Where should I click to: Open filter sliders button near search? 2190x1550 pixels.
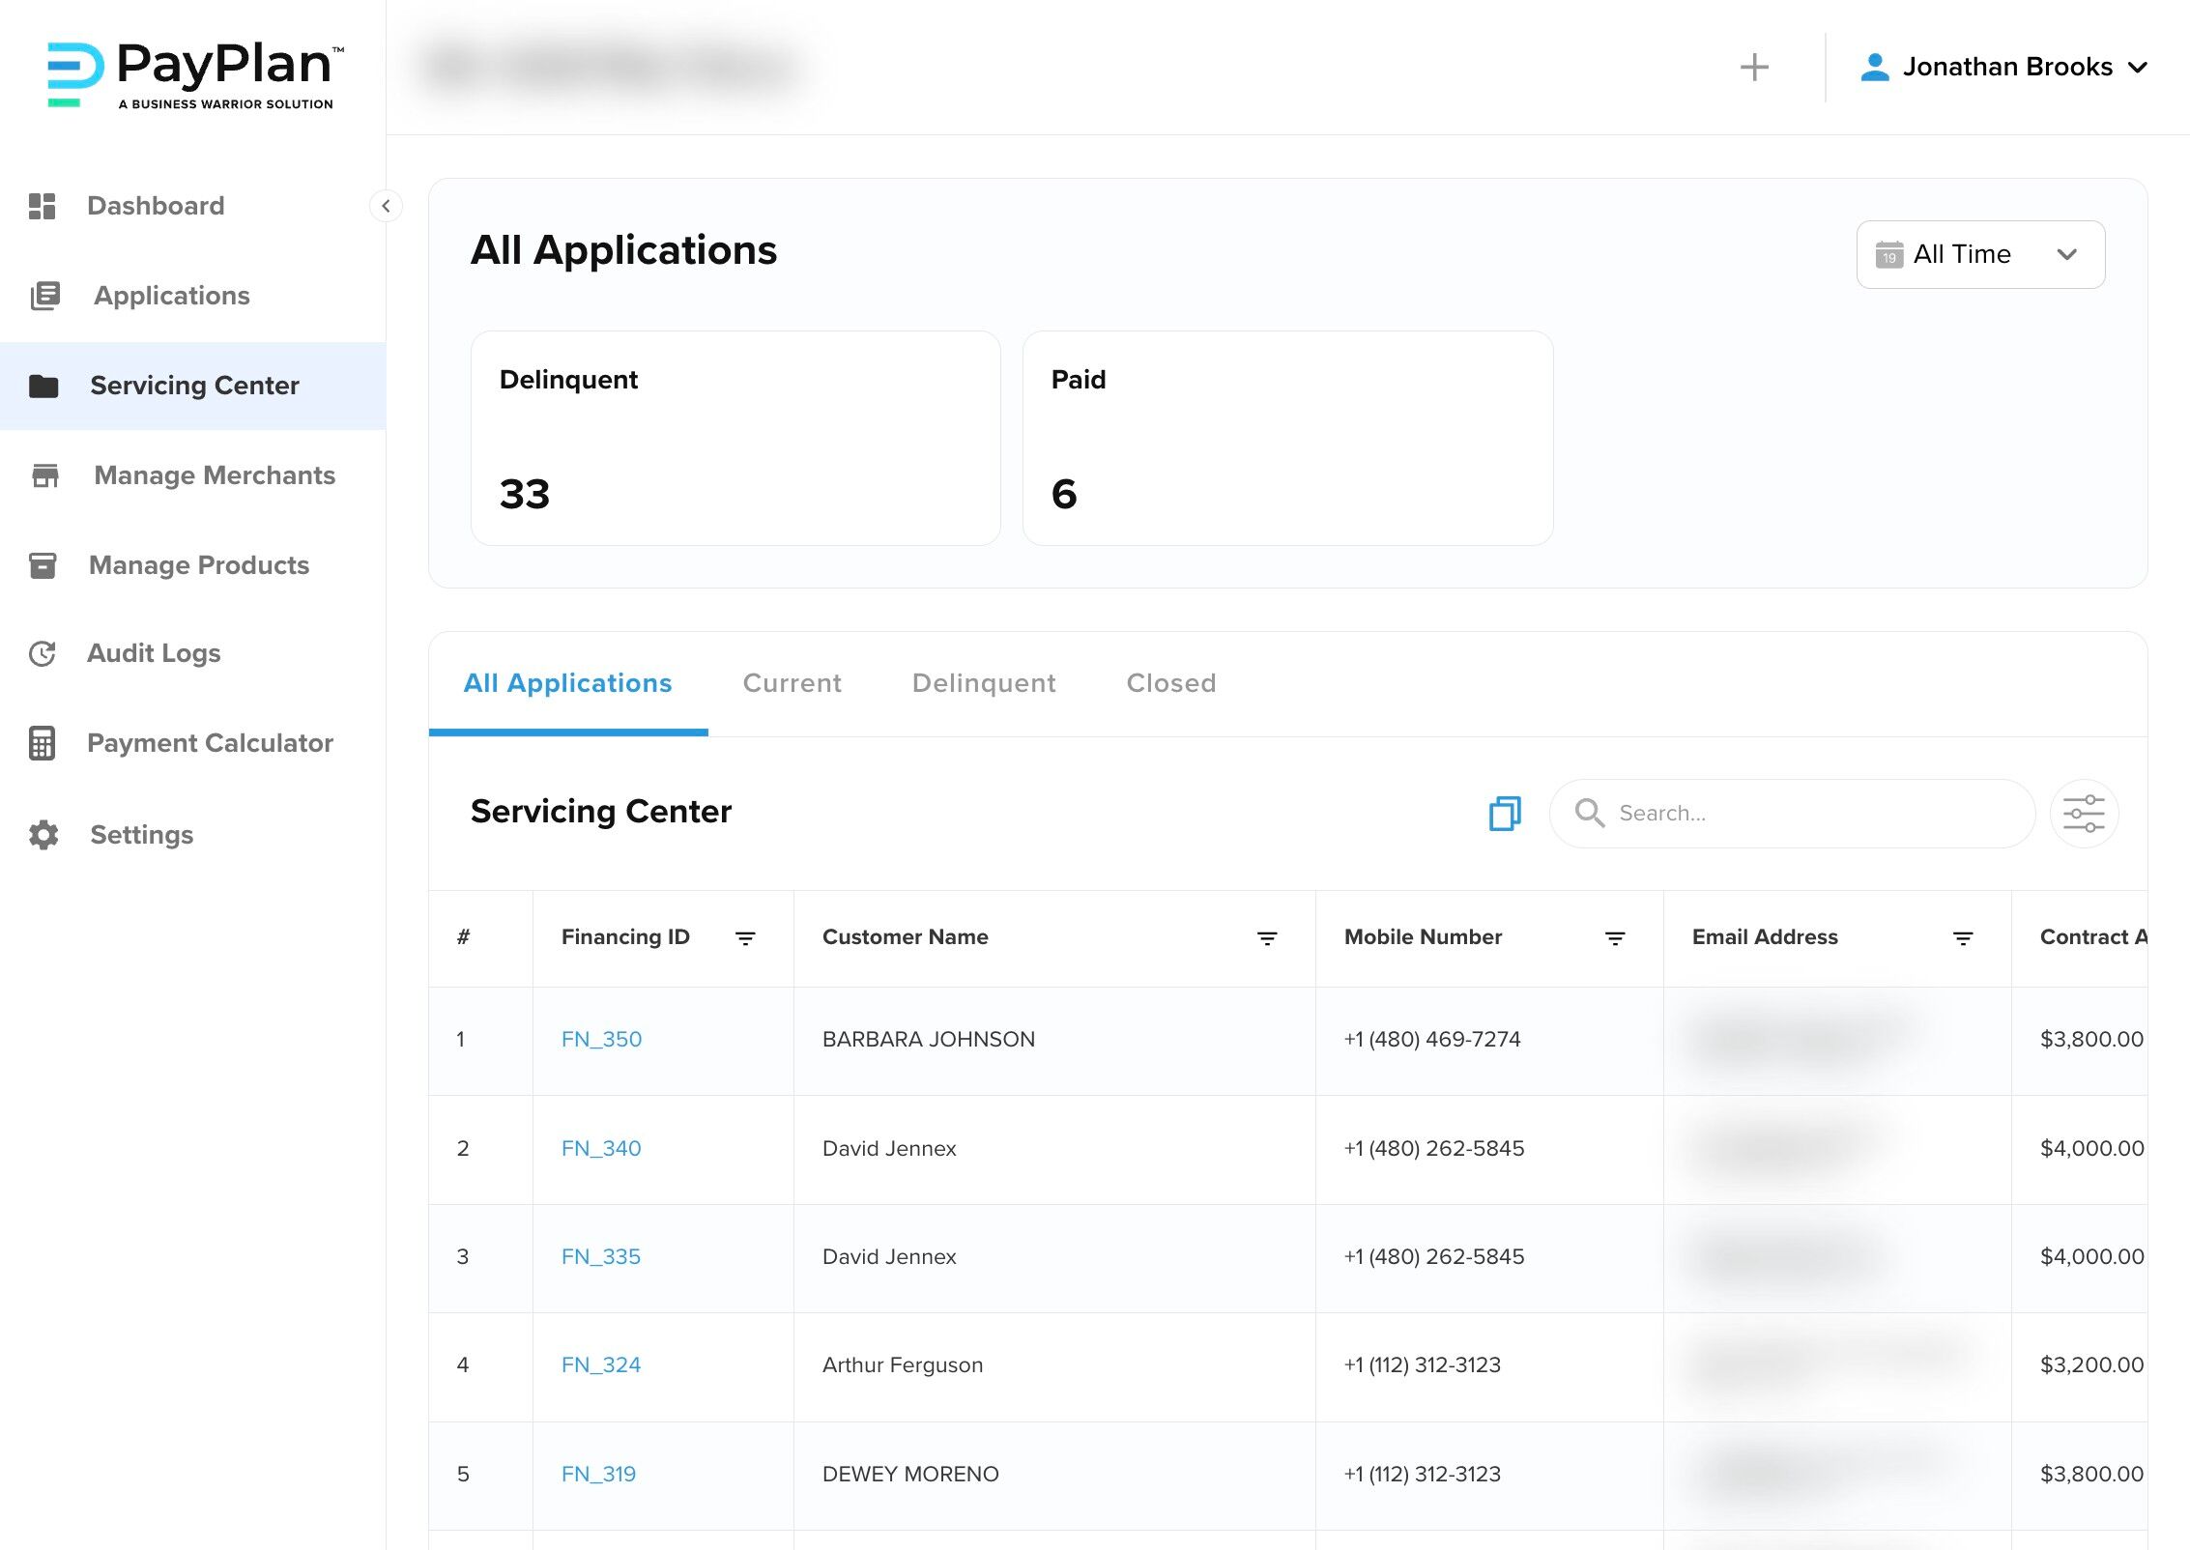coord(2084,814)
